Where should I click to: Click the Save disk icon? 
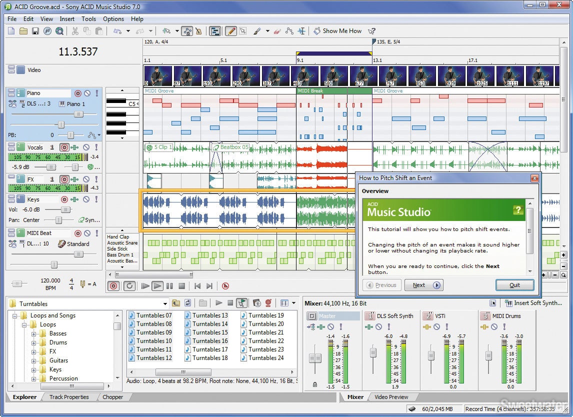pyautogui.click(x=35, y=31)
